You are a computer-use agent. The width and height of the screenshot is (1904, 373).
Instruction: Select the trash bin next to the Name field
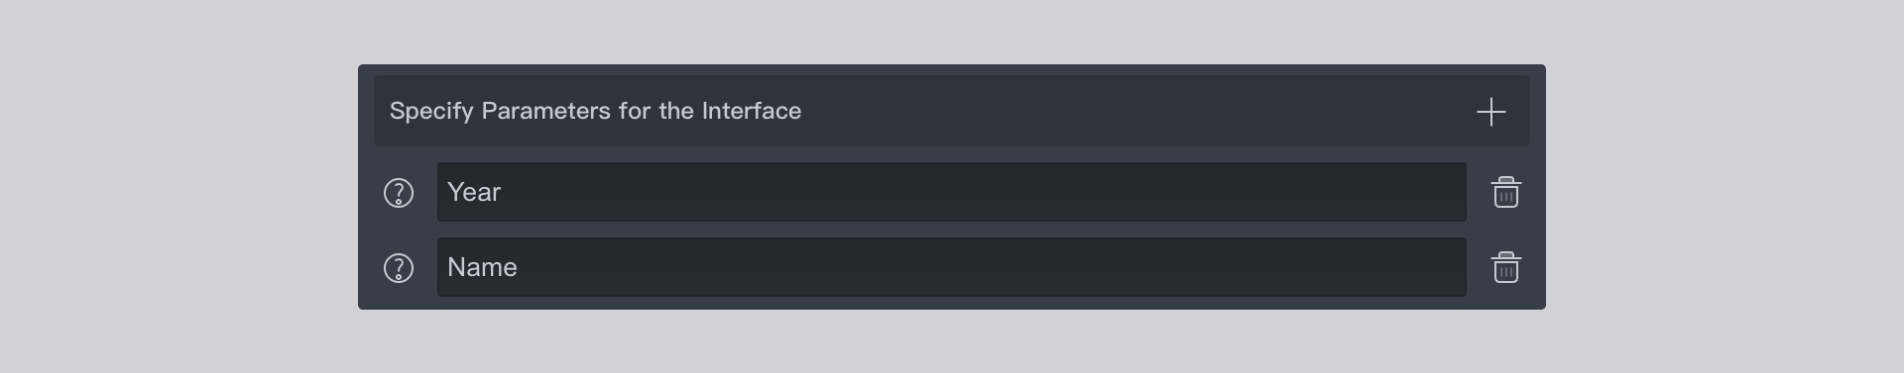pyautogui.click(x=1505, y=267)
